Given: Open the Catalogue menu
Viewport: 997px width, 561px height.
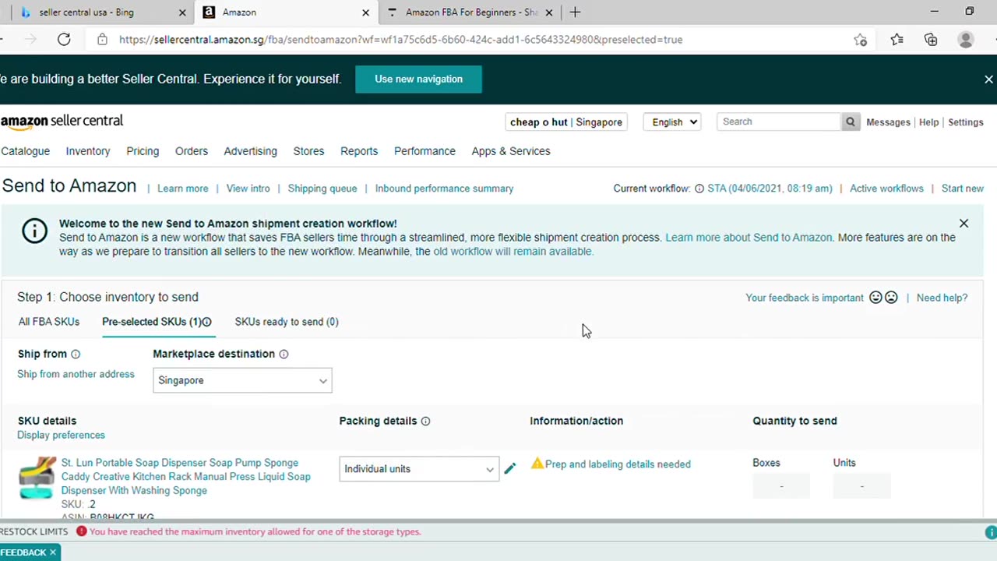Looking at the screenshot, I should coord(25,151).
